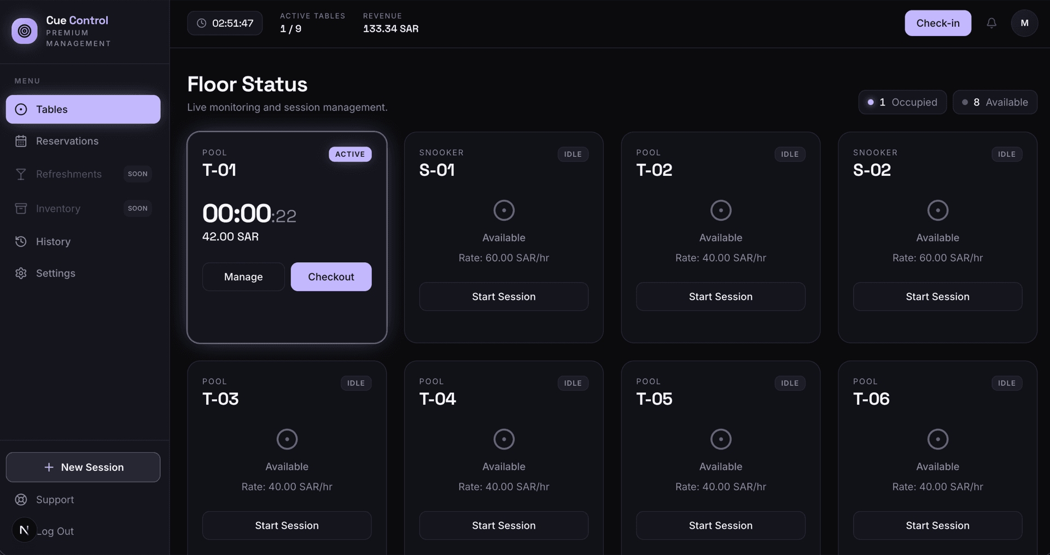Click the active tables count 1 / 9
The height and width of the screenshot is (555, 1050).
tap(290, 28)
